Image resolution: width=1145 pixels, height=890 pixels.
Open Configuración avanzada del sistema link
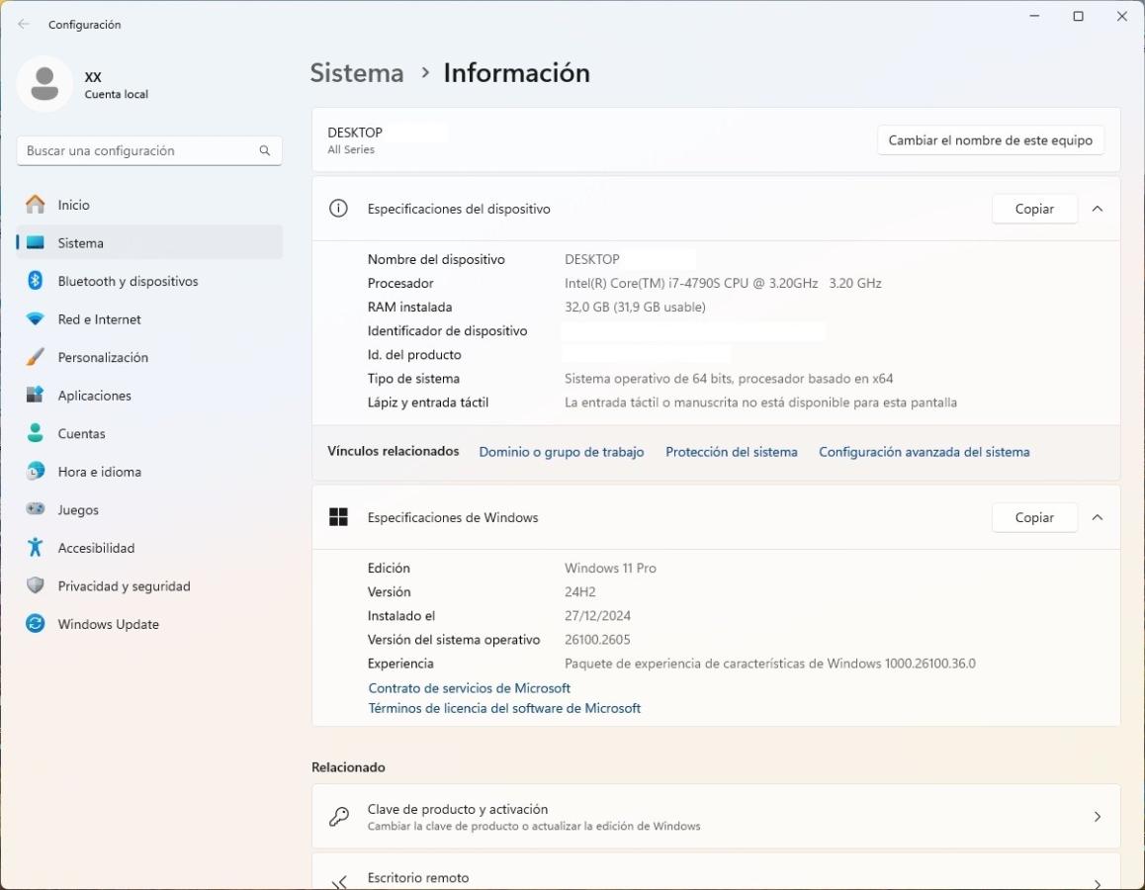pos(924,452)
